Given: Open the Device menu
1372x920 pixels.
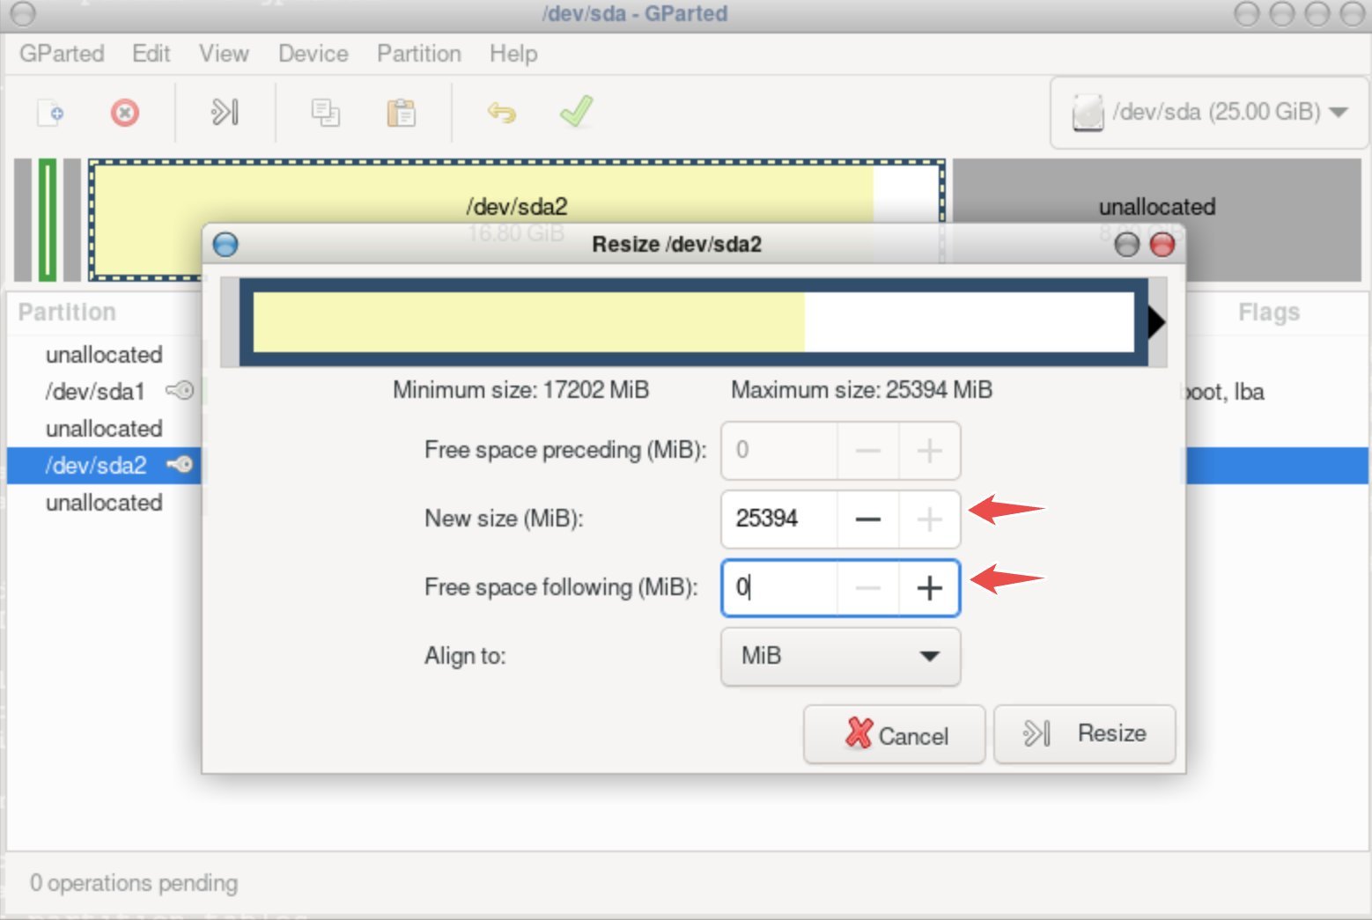Looking at the screenshot, I should (313, 54).
